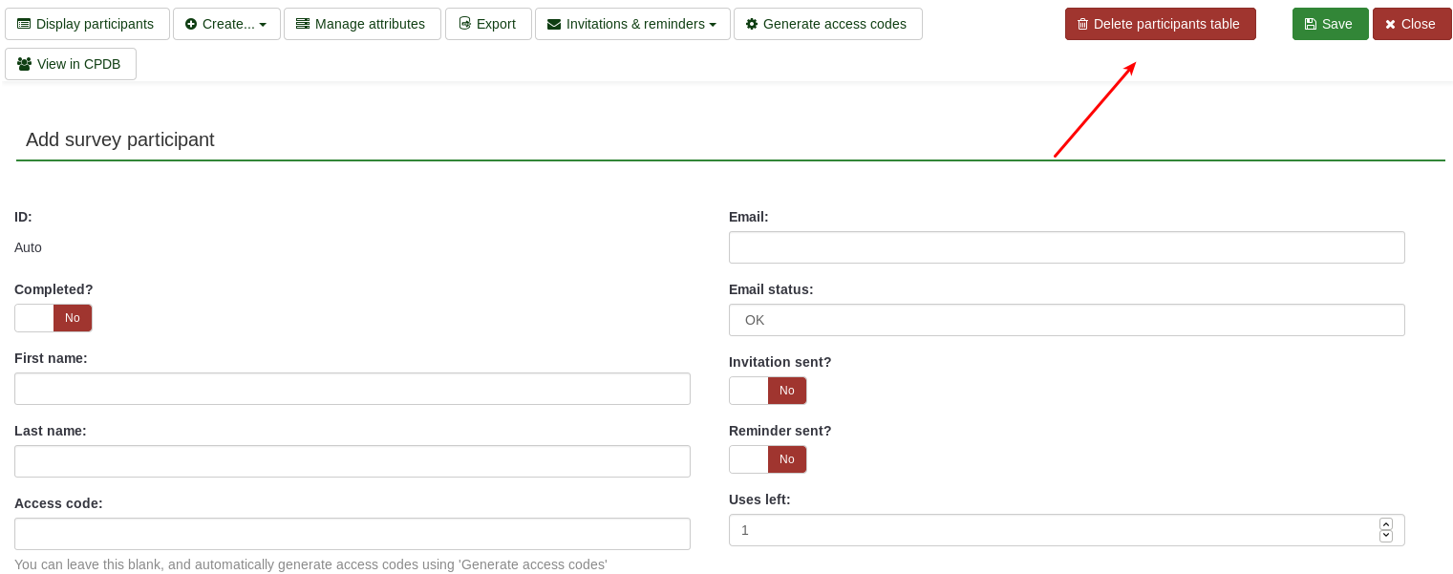The width and height of the screenshot is (1453, 574).
Task: Toggle the Reminder sent? switch
Action: (768, 459)
